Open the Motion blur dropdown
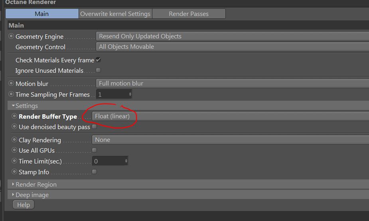The image size is (369, 221). pyautogui.click(x=232, y=84)
